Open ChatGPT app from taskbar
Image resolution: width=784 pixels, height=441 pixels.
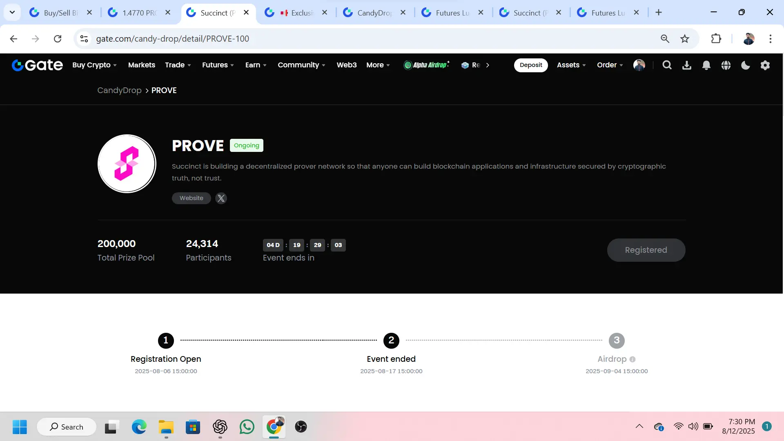point(220,427)
